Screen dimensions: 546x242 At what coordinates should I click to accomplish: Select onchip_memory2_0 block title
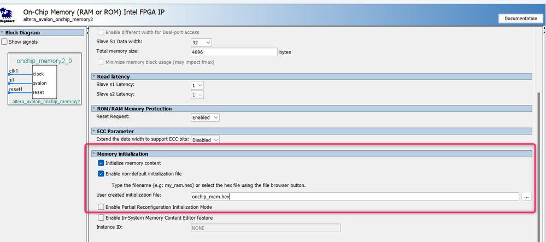coord(44,61)
